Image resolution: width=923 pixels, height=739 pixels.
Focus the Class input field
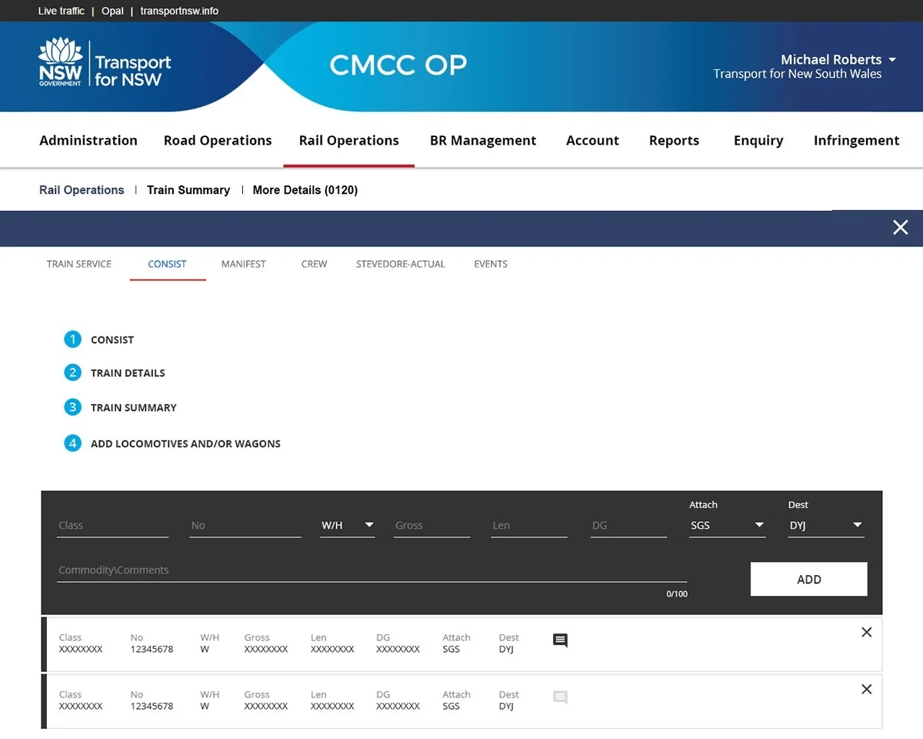pyautogui.click(x=112, y=525)
